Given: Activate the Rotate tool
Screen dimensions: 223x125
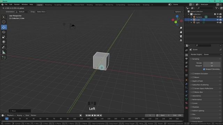Looking at the screenshot, I should point(4,32).
